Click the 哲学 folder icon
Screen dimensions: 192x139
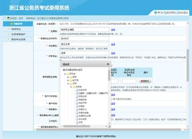coord(71,77)
